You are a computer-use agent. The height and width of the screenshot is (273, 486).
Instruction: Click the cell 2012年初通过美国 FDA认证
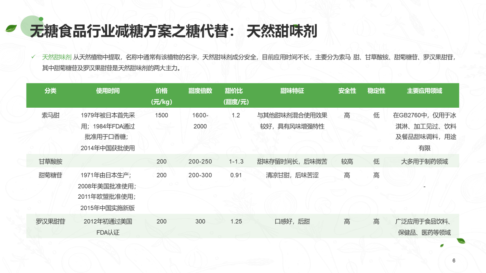tap(108, 227)
